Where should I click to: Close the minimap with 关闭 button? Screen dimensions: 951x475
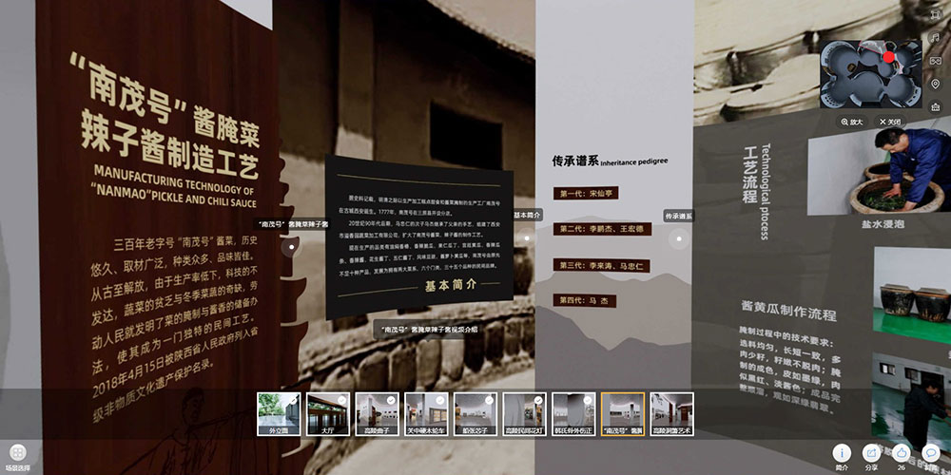[889, 122]
